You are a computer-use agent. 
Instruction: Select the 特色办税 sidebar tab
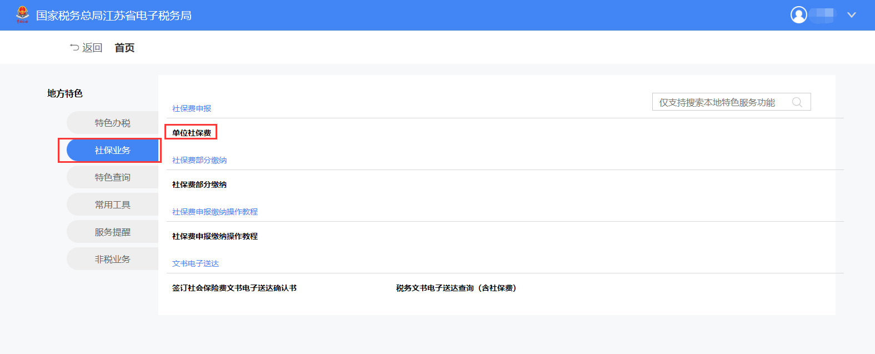pyautogui.click(x=112, y=123)
